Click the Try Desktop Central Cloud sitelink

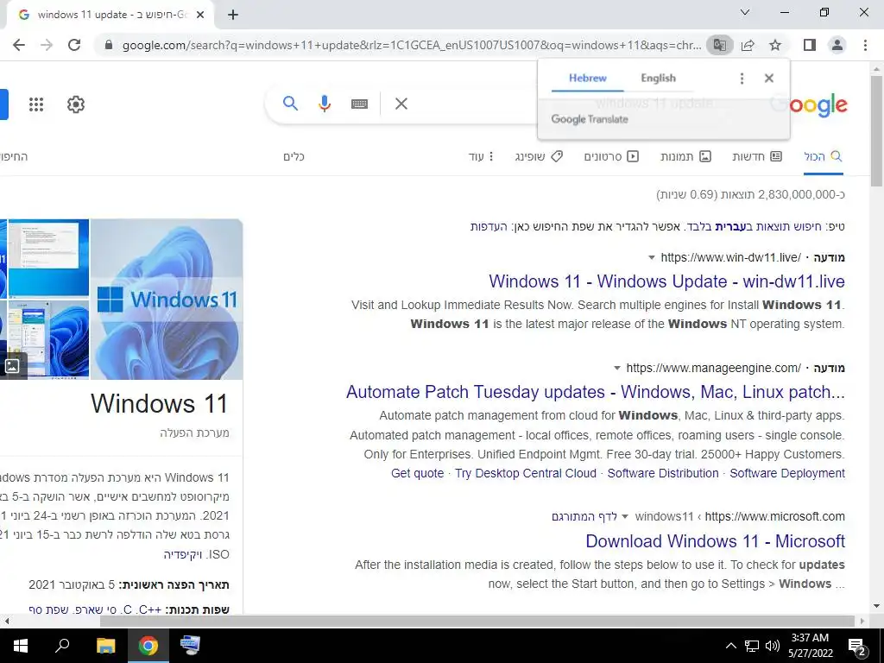click(526, 474)
